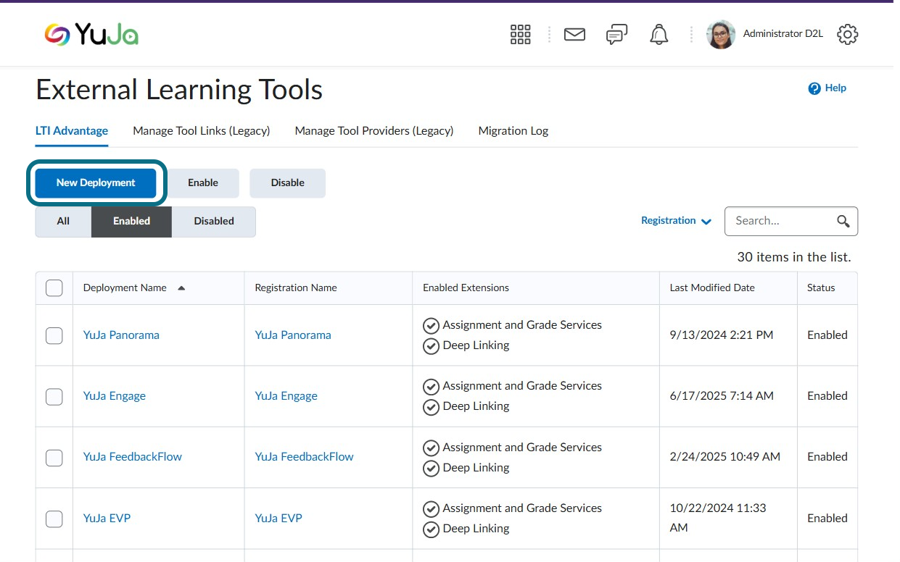Check the YuJa Engage row checkbox
This screenshot has height=562, width=900.
tap(54, 396)
